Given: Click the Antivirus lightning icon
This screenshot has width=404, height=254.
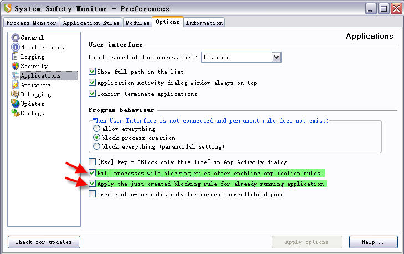Looking at the screenshot, I should pos(16,85).
